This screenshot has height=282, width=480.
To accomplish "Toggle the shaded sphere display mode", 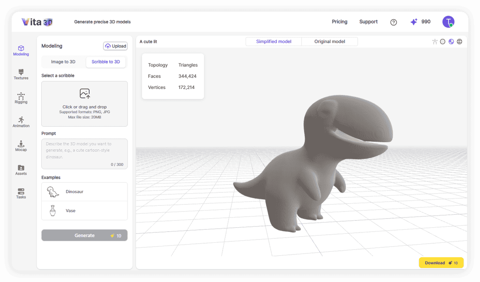I will [451, 41].
